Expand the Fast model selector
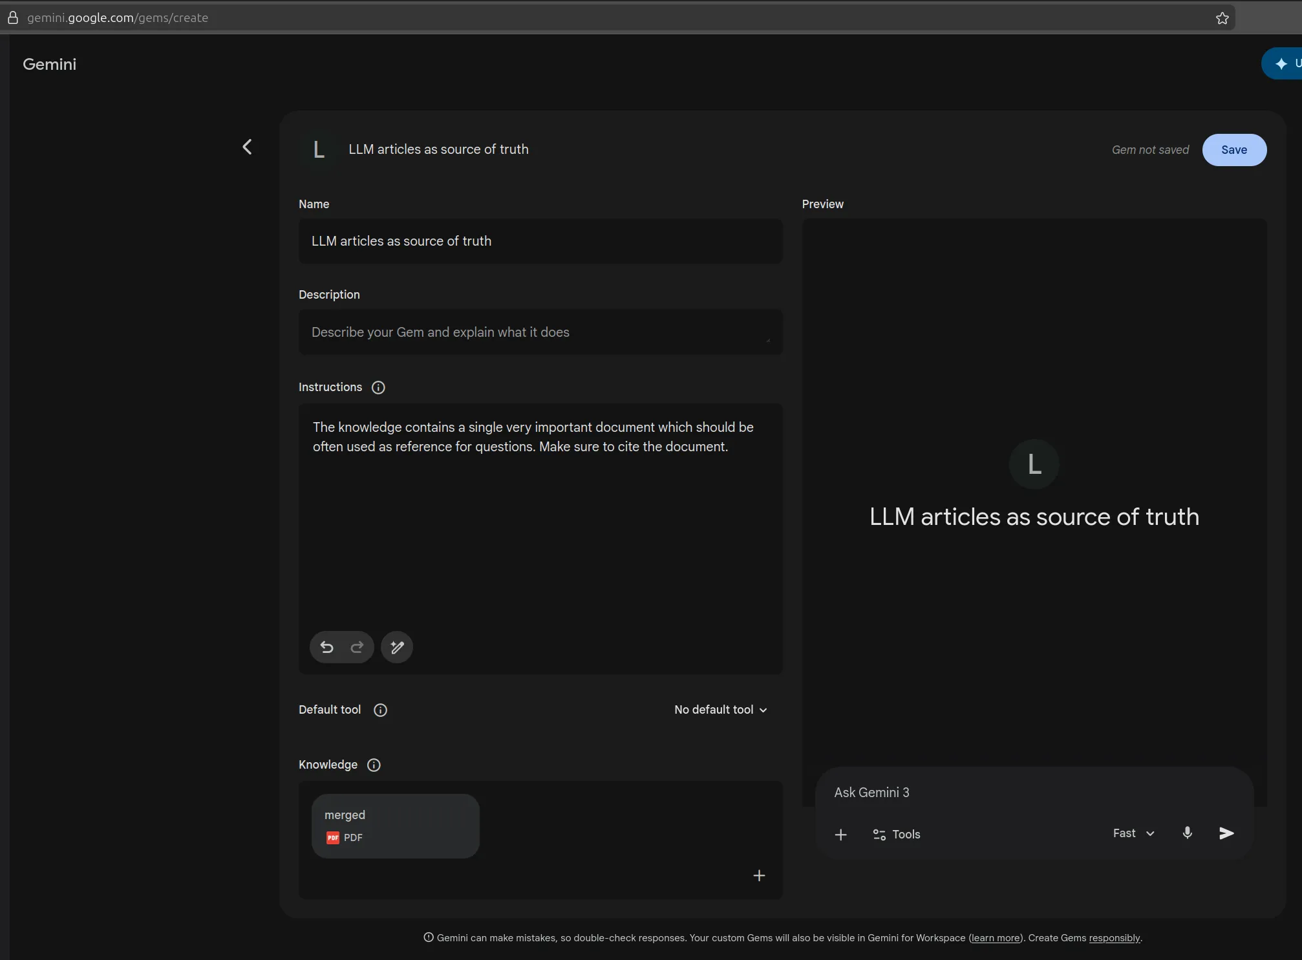 point(1133,833)
